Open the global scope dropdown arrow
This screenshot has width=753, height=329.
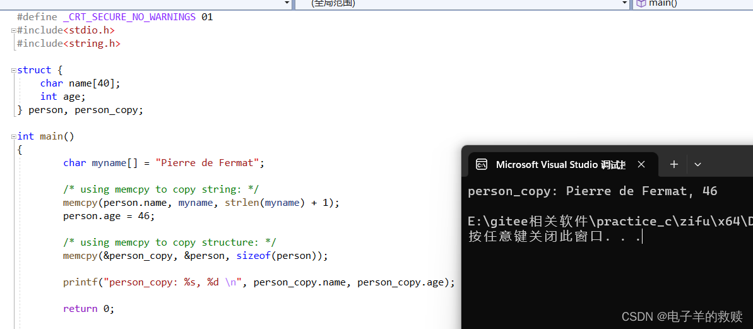point(625,3)
